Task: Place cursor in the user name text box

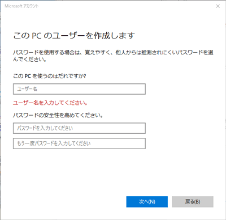Action: coord(79,89)
